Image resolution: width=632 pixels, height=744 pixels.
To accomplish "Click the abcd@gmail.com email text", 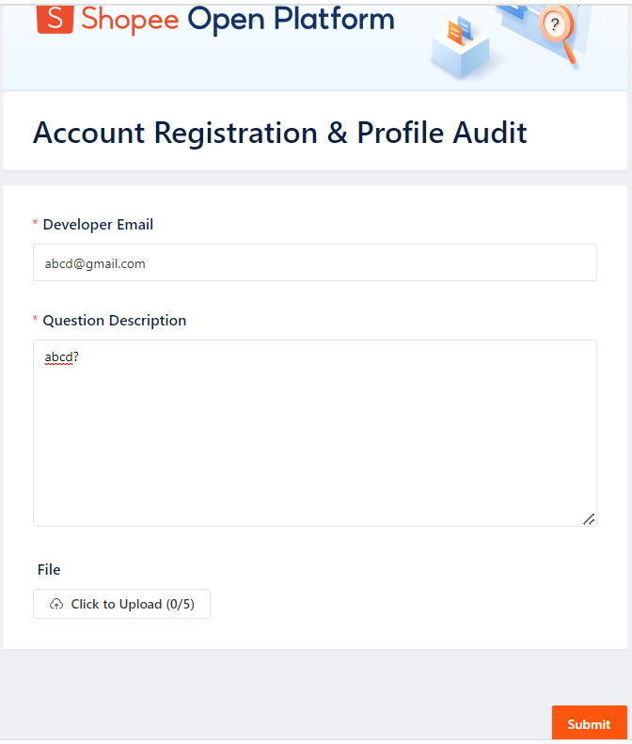I will [95, 263].
